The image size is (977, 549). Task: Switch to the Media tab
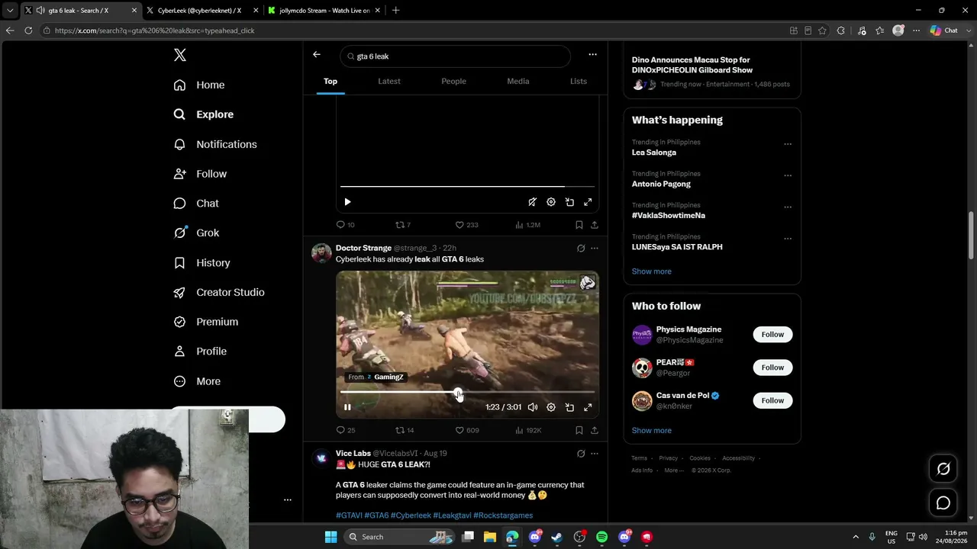518,81
